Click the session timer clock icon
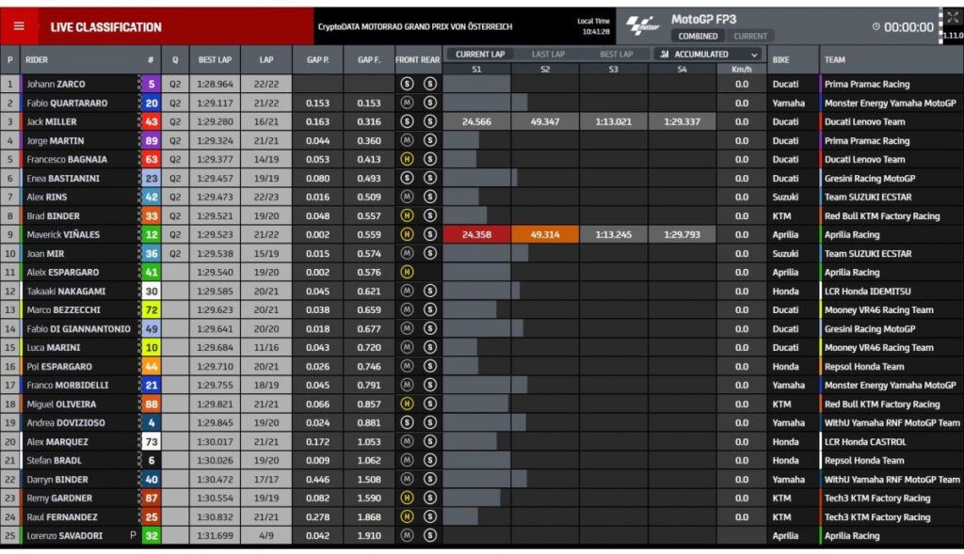 pos(876,27)
